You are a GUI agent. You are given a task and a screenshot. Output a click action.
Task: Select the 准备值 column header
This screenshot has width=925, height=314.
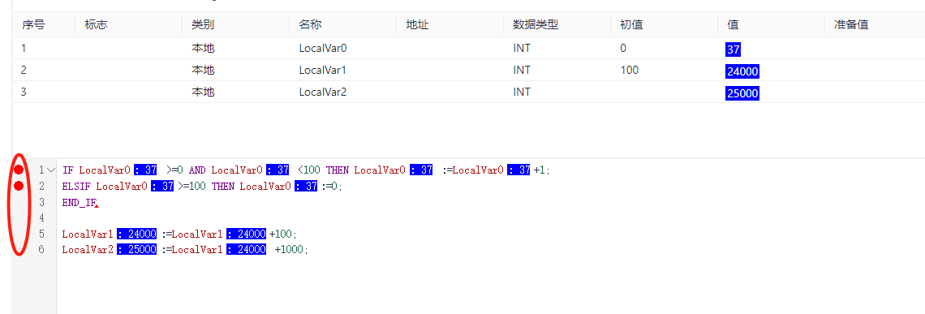851,25
